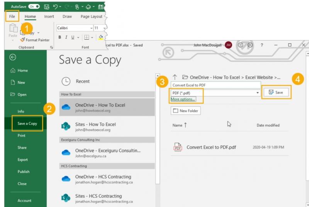Select Share in backstage sidebar
The height and width of the screenshot is (207, 309).
[x=22, y=147]
